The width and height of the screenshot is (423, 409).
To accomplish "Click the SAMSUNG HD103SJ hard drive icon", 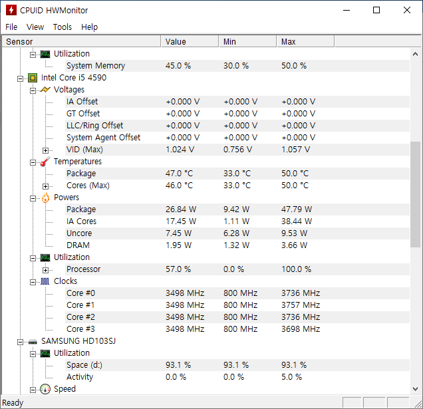I will [x=33, y=342].
